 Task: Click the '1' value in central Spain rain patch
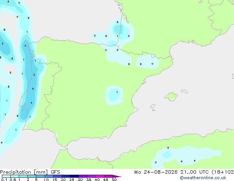tap(117, 92)
